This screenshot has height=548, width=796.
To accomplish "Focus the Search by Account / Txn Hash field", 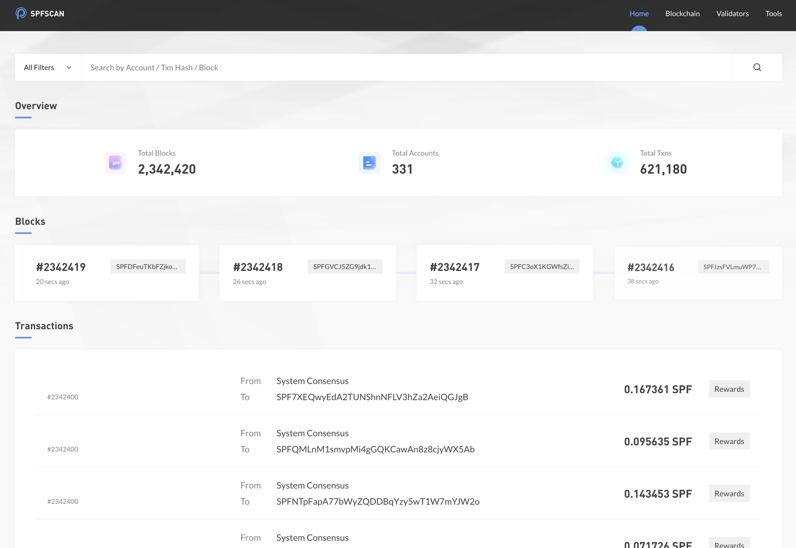I will click(x=407, y=67).
